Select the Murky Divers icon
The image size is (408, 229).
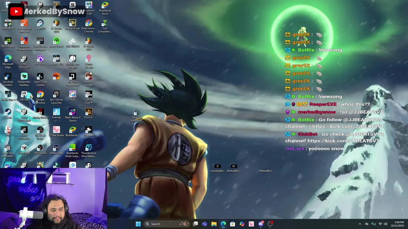(40, 114)
